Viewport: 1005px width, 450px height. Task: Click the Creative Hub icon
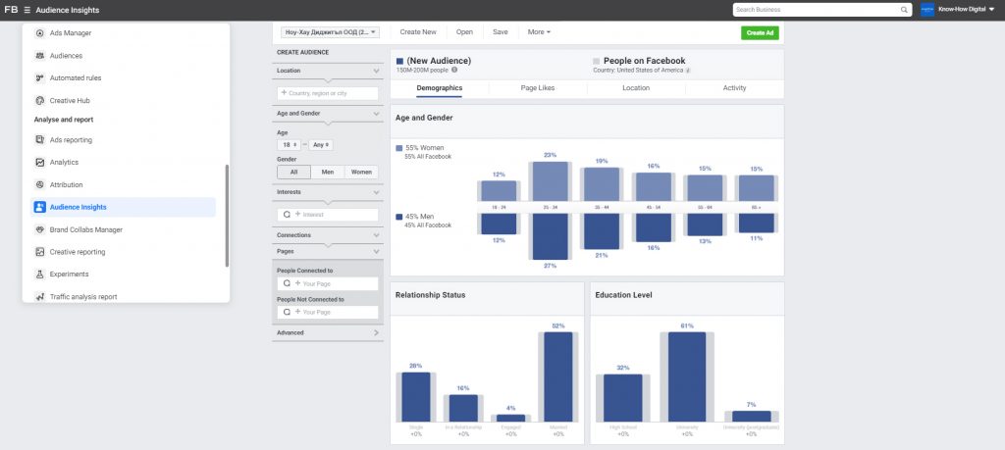(39, 101)
